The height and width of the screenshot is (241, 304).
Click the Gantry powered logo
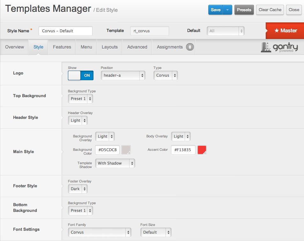pyautogui.click(x=279, y=47)
